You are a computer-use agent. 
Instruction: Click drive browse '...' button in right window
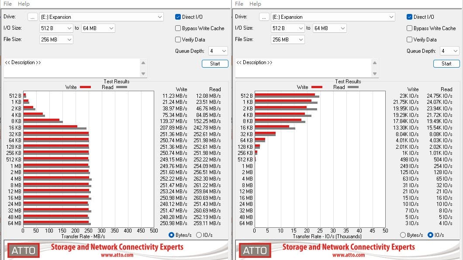[x=264, y=17]
